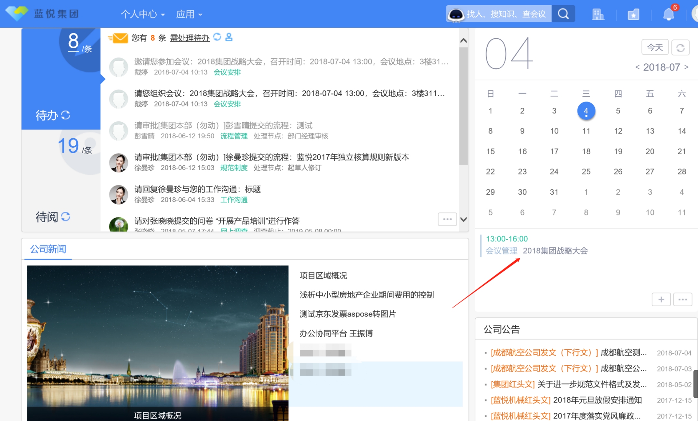
Task: Click the person icon beside 需处理待办
Action: tap(229, 37)
